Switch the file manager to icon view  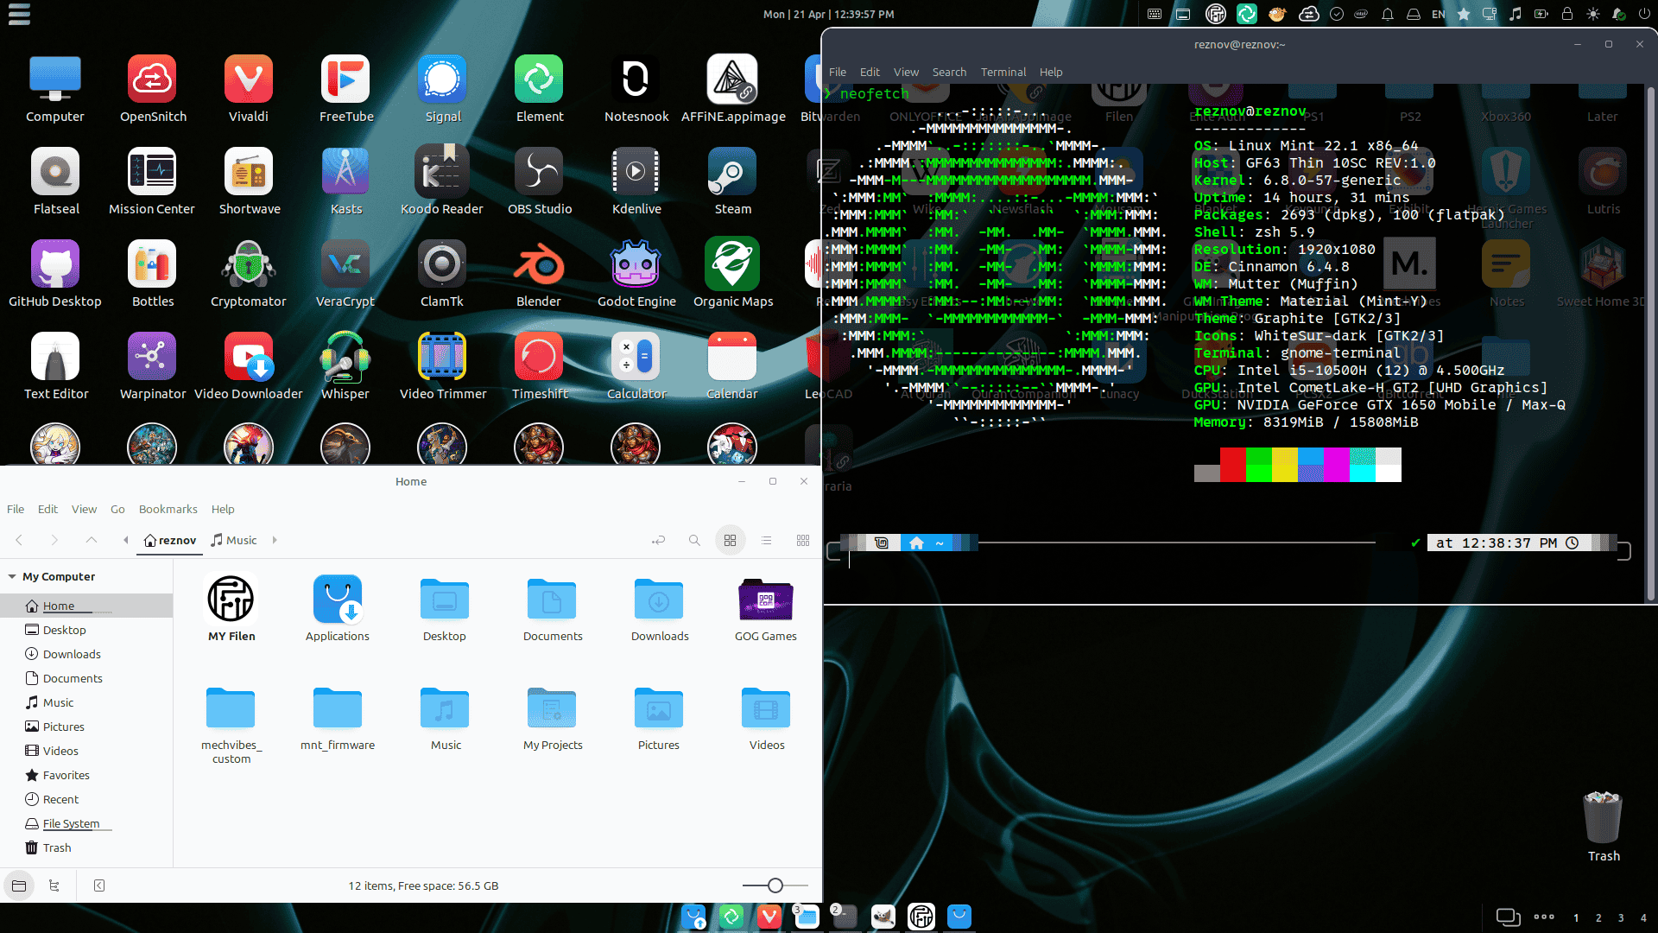730,540
